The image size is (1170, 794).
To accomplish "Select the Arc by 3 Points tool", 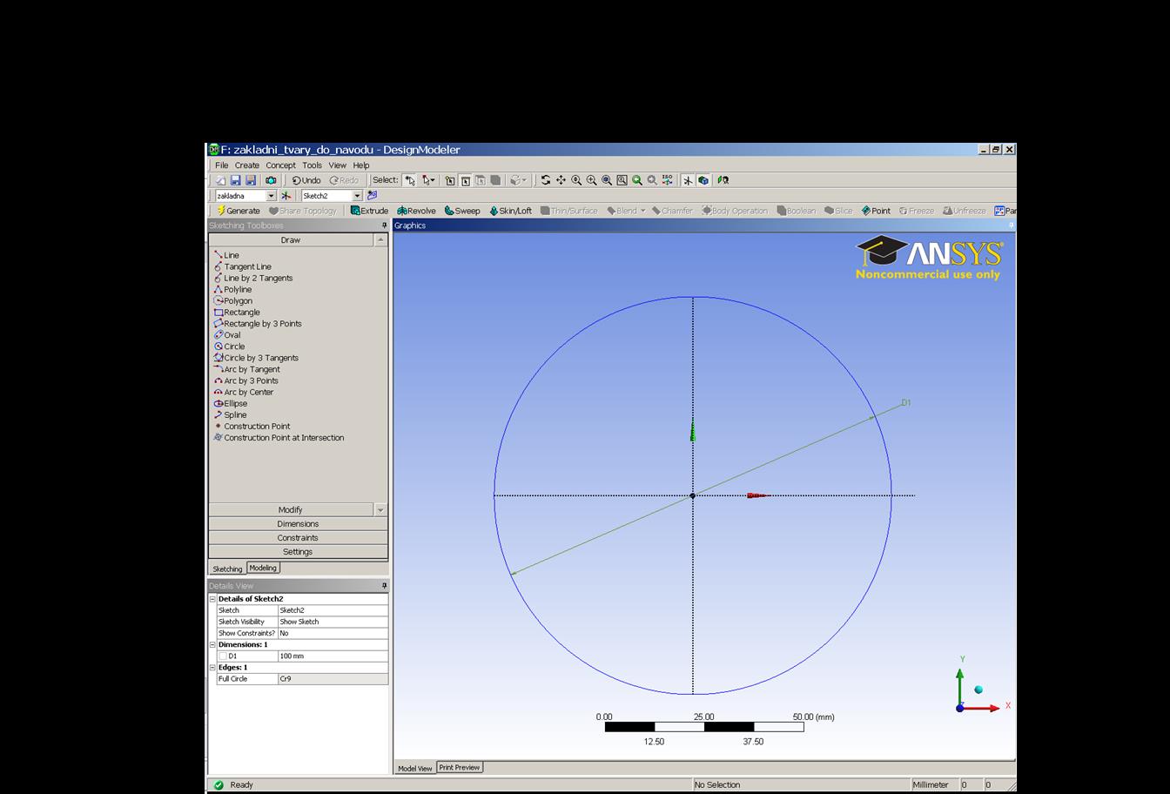I will pos(245,380).
